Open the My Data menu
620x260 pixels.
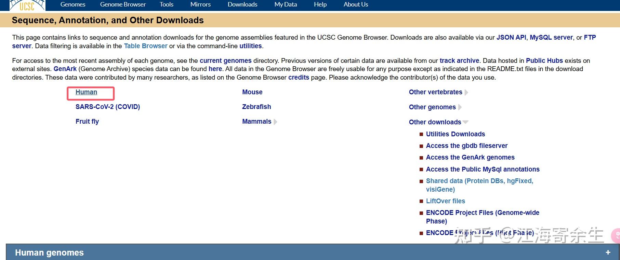pyautogui.click(x=286, y=4)
